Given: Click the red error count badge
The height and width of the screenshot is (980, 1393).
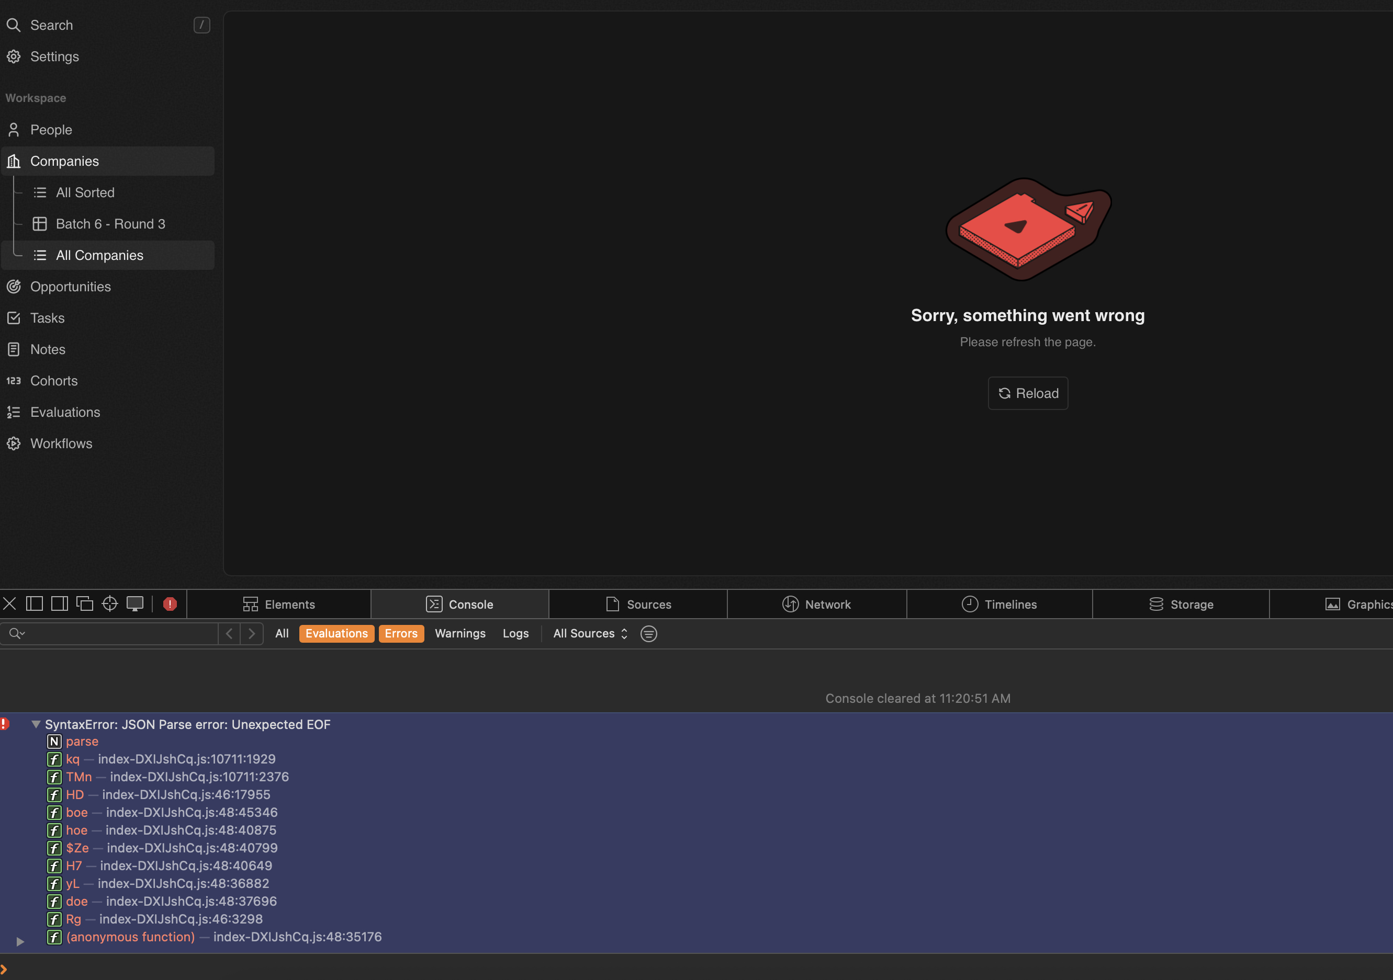Looking at the screenshot, I should point(170,604).
